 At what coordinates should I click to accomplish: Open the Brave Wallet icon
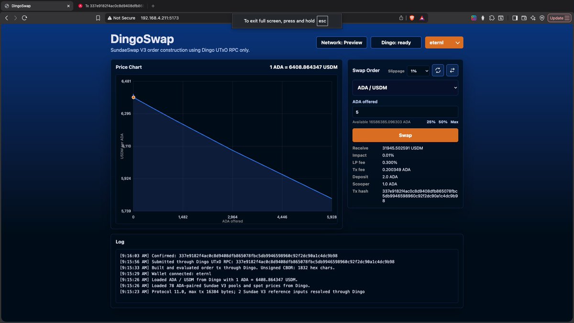pyautogui.click(x=524, y=18)
